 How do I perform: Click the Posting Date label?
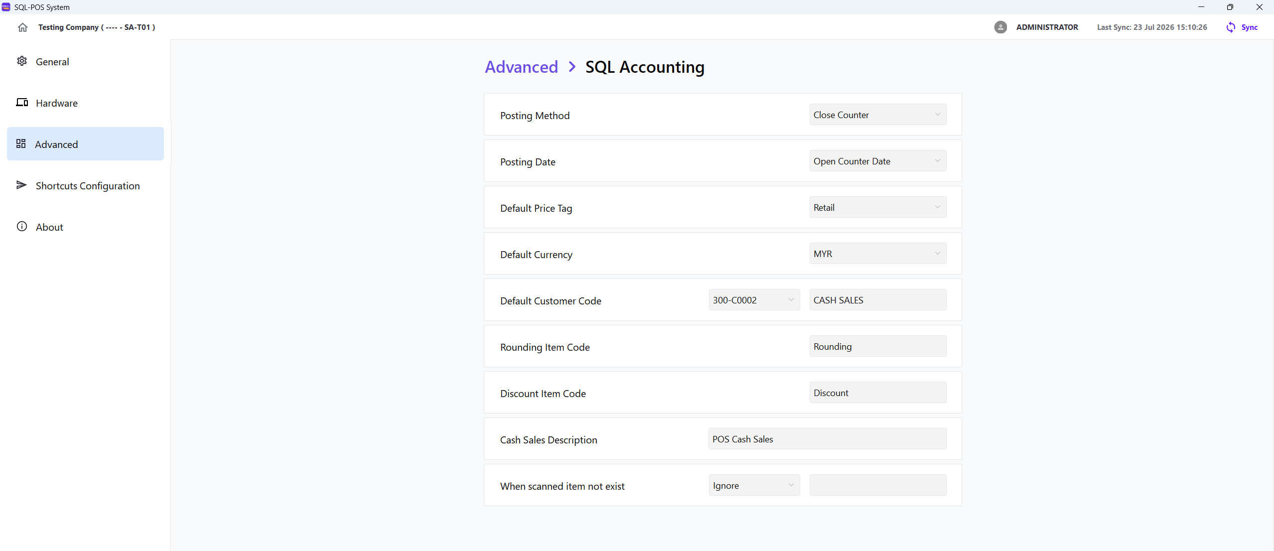click(528, 162)
